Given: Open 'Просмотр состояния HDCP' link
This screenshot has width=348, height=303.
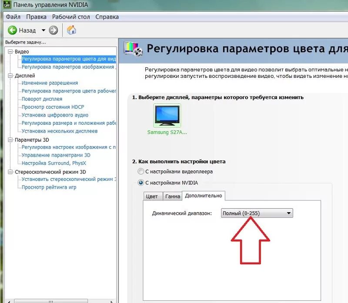Looking at the screenshot, I should pos(53,107).
